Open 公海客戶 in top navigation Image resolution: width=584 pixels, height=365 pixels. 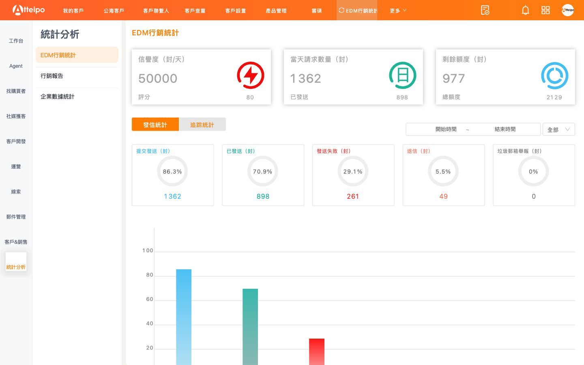tap(114, 11)
